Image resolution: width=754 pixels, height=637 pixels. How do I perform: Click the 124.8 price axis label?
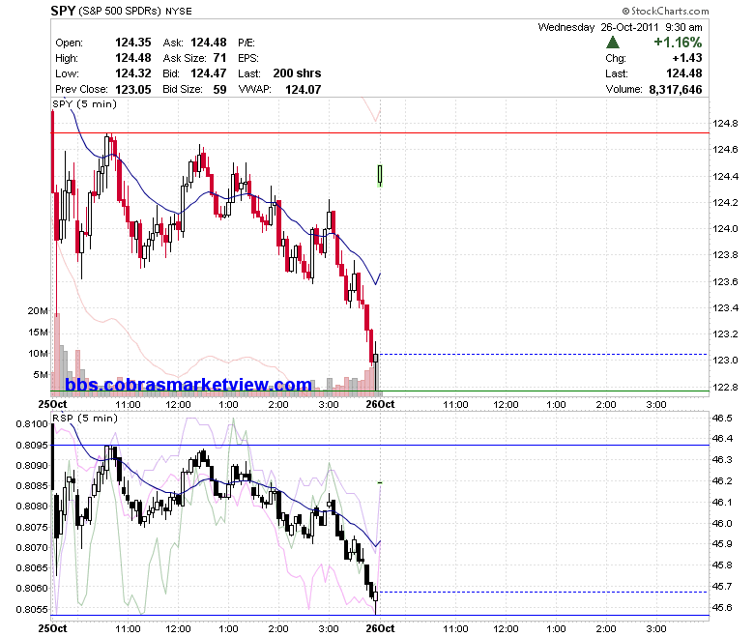tap(725, 124)
